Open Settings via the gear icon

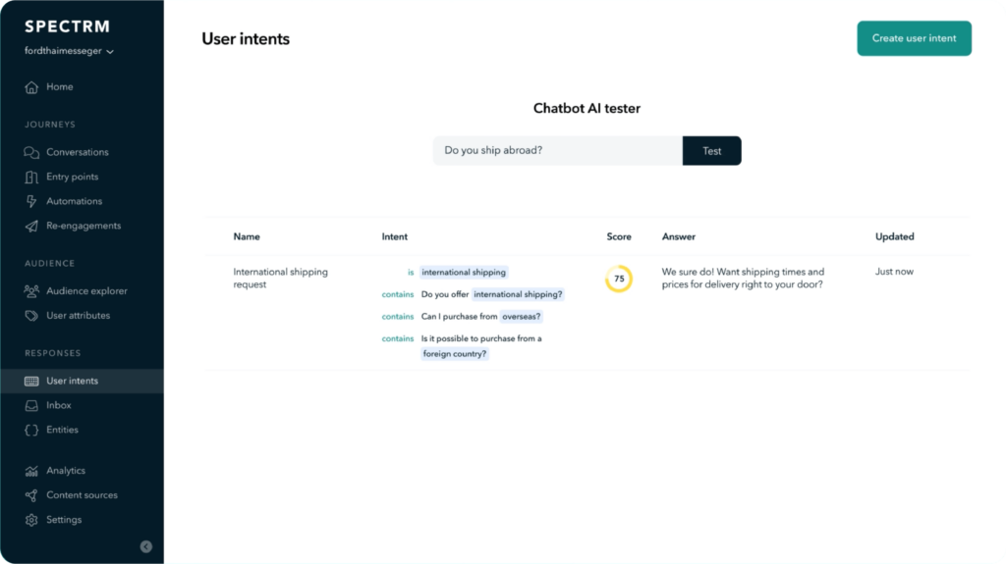(31, 520)
